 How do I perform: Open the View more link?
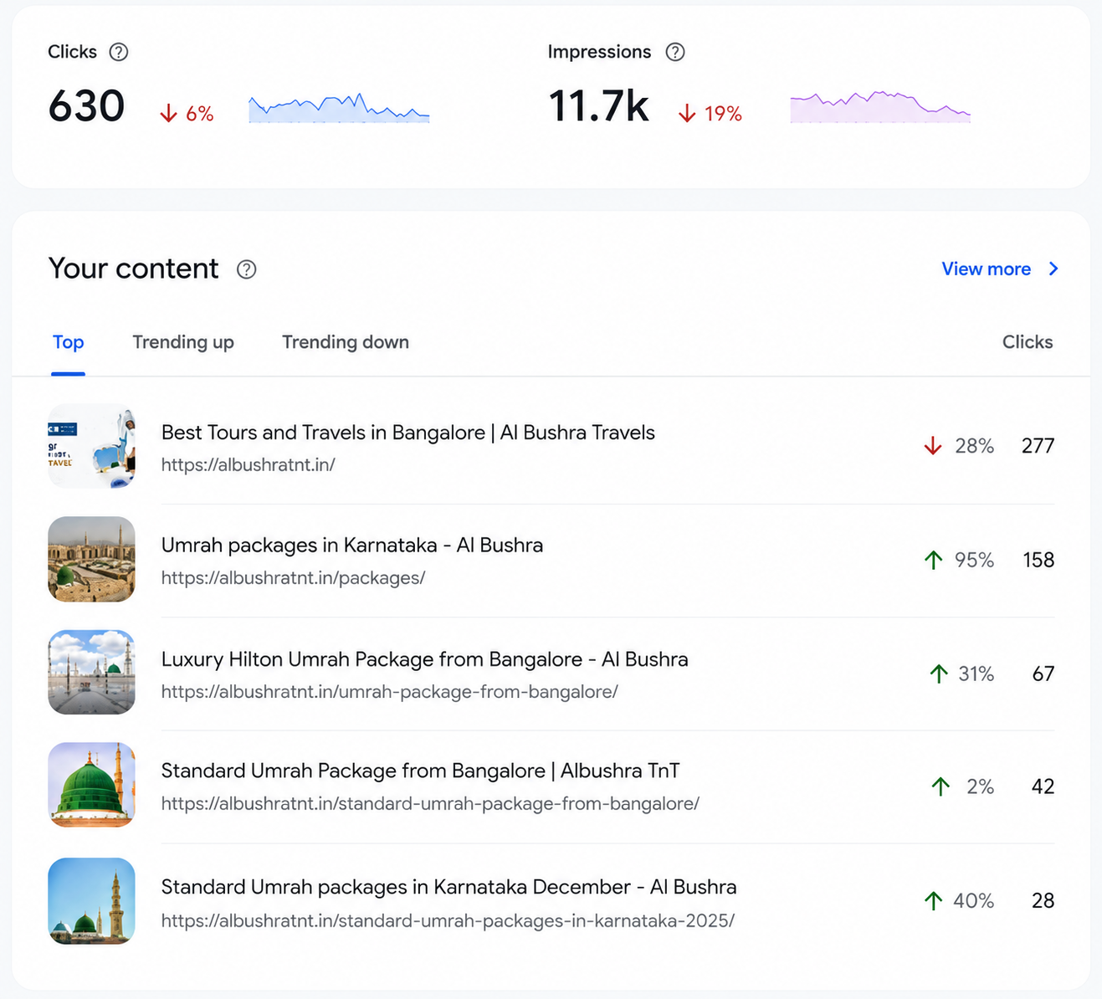click(x=987, y=269)
